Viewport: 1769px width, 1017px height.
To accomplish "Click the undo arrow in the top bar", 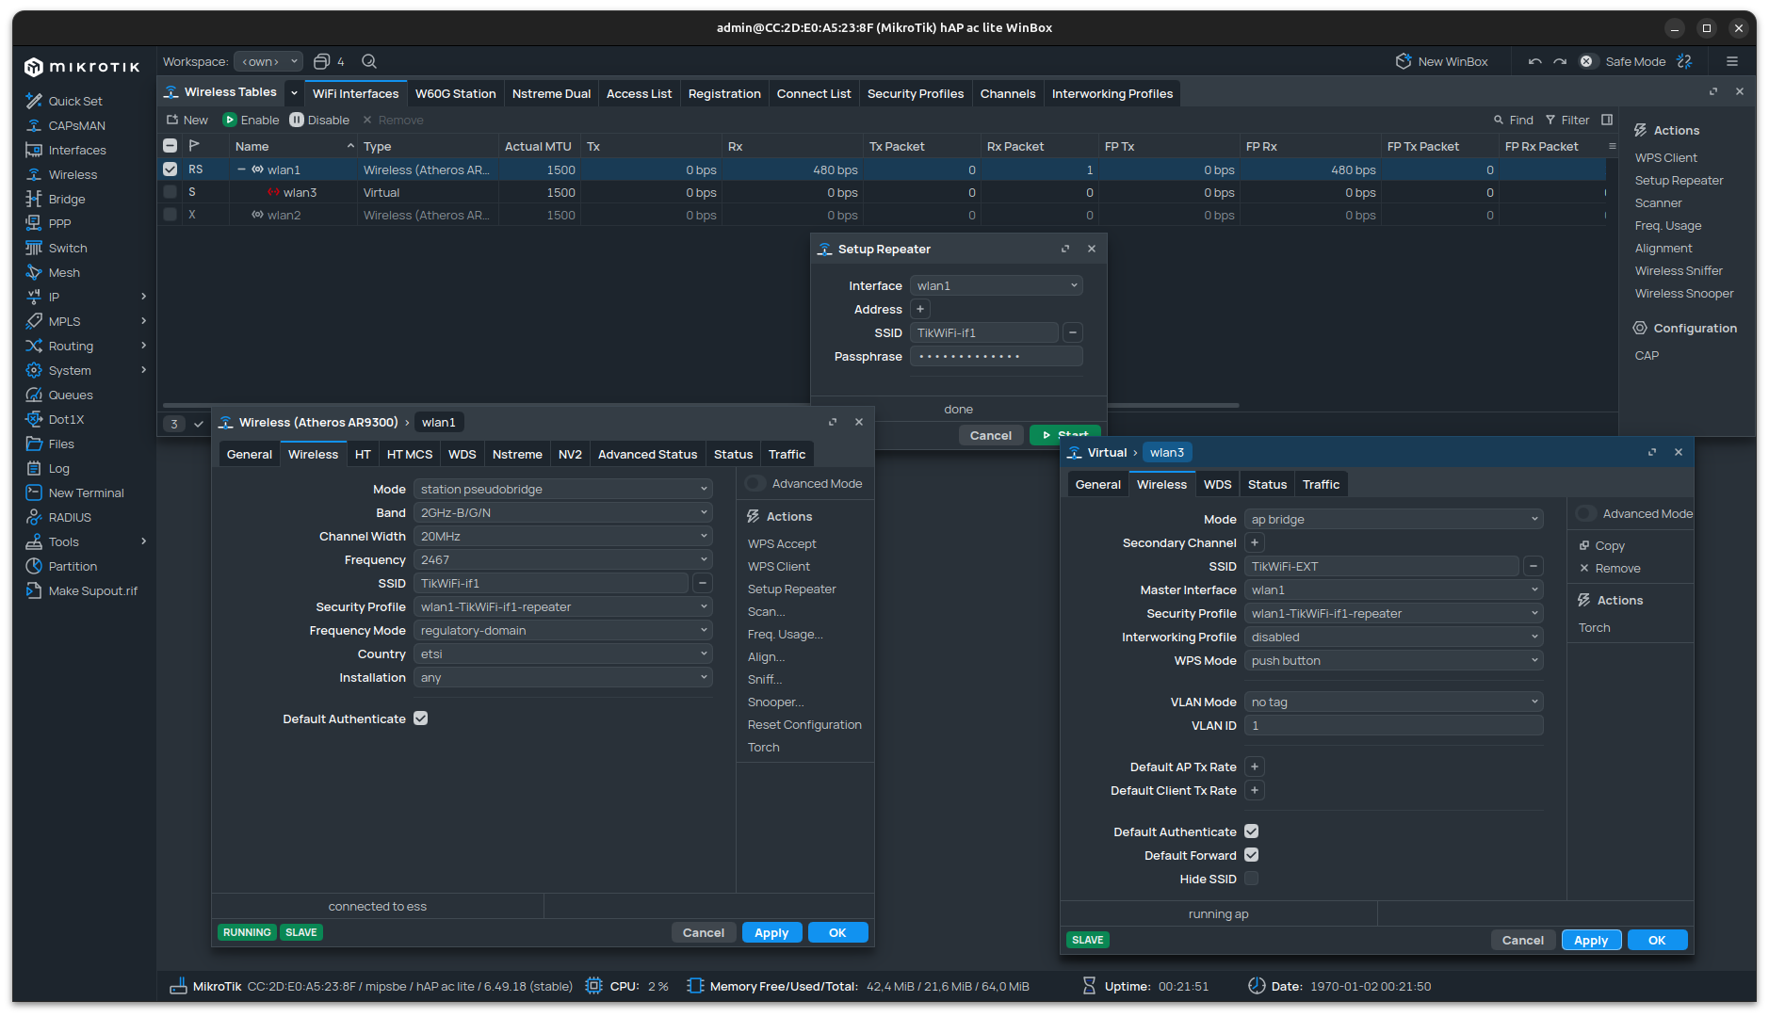I will tap(1534, 61).
